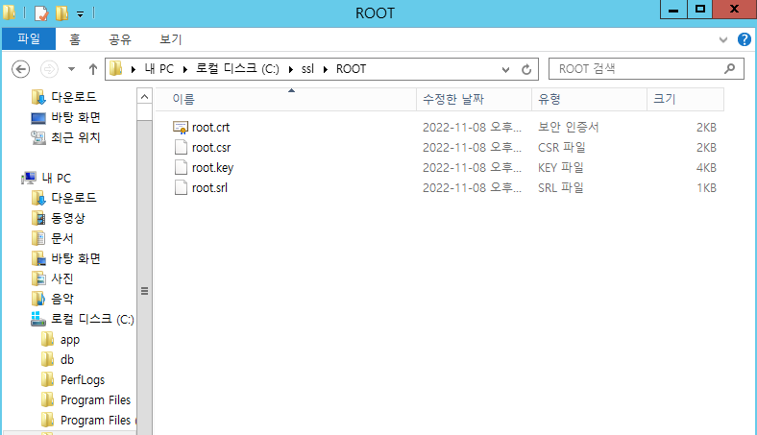The image size is (757, 435).
Task: Click ROOT in address breadcrumb
Action: pyautogui.click(x=351, y=69)
